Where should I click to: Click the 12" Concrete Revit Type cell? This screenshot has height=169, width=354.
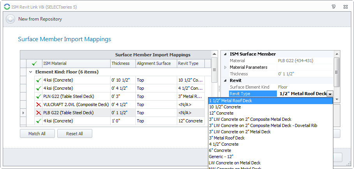coord(191,121)
